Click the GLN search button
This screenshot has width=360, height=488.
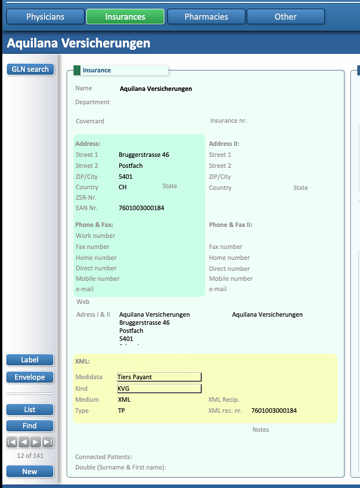pyautogui.click(x=30, y=69)
